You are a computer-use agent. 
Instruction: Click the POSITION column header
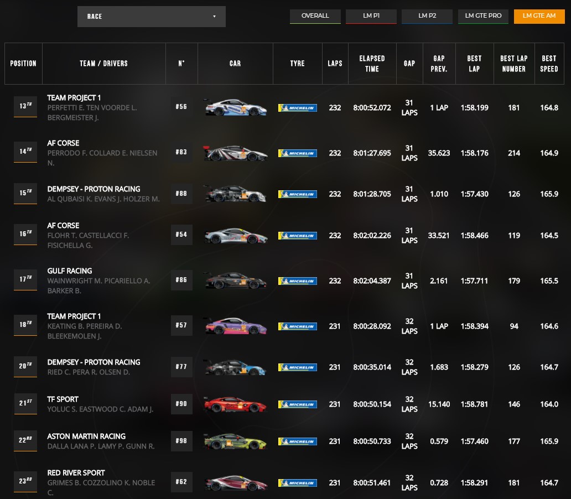pyautogui.click(x=23, y=64)
